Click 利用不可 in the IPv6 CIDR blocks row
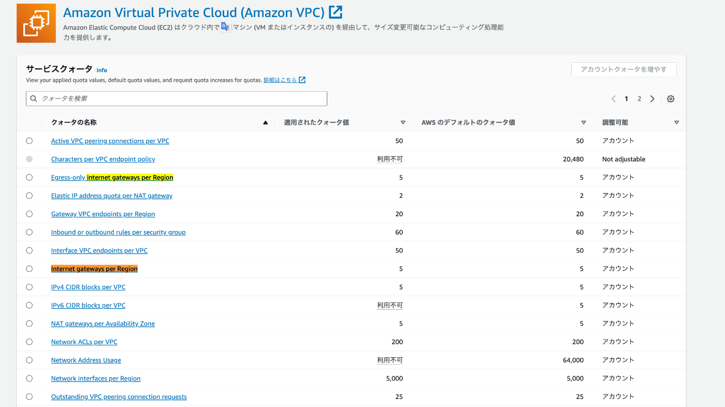725x407 pixels. coord(390,306)
